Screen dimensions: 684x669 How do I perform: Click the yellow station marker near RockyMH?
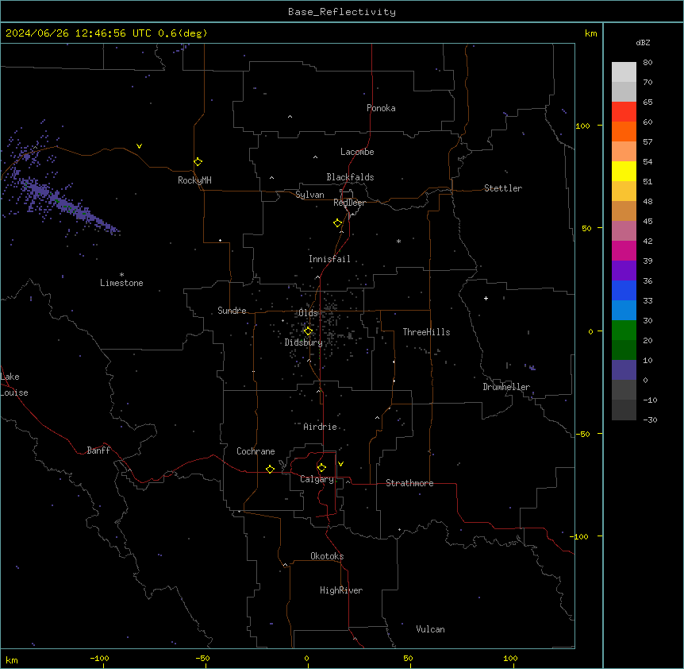(198, 162)
